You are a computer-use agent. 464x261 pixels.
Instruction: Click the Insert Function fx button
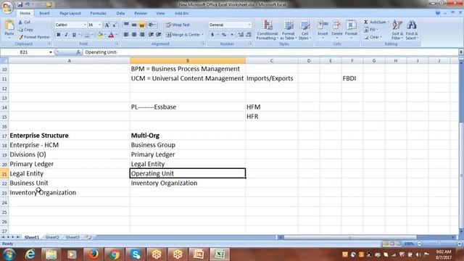click(x=78, y=52)
